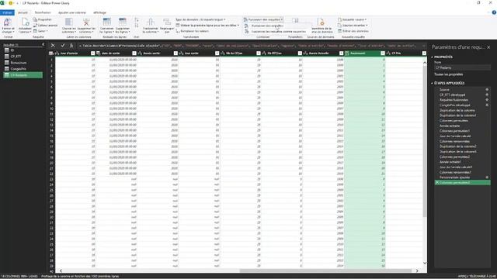
Task: Open filter dropdown of Jour d'entrée column
Action: point(92,53)
